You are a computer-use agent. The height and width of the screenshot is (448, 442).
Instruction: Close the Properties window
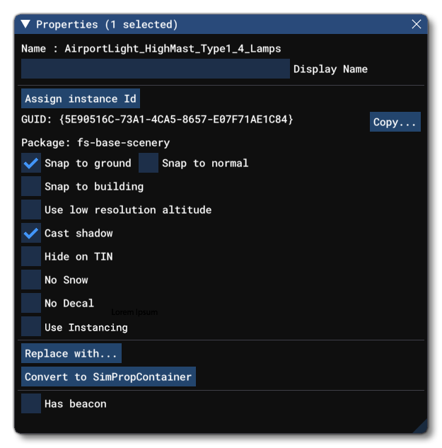click(x=417, y=24)
